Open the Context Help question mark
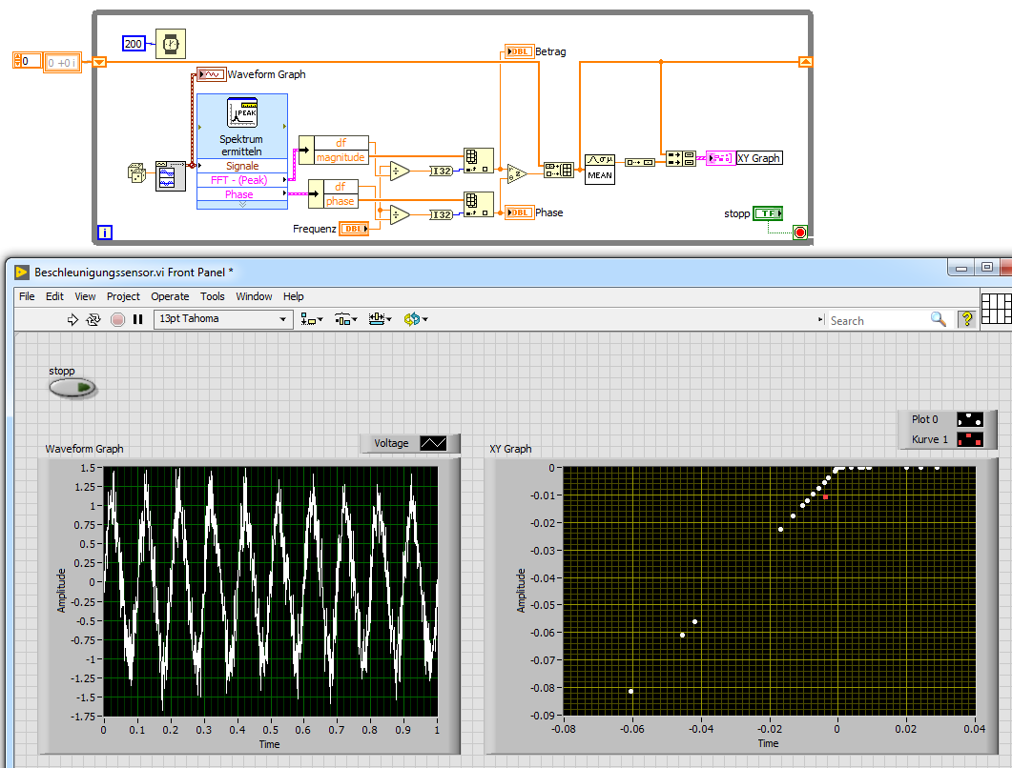 (967, 320)
